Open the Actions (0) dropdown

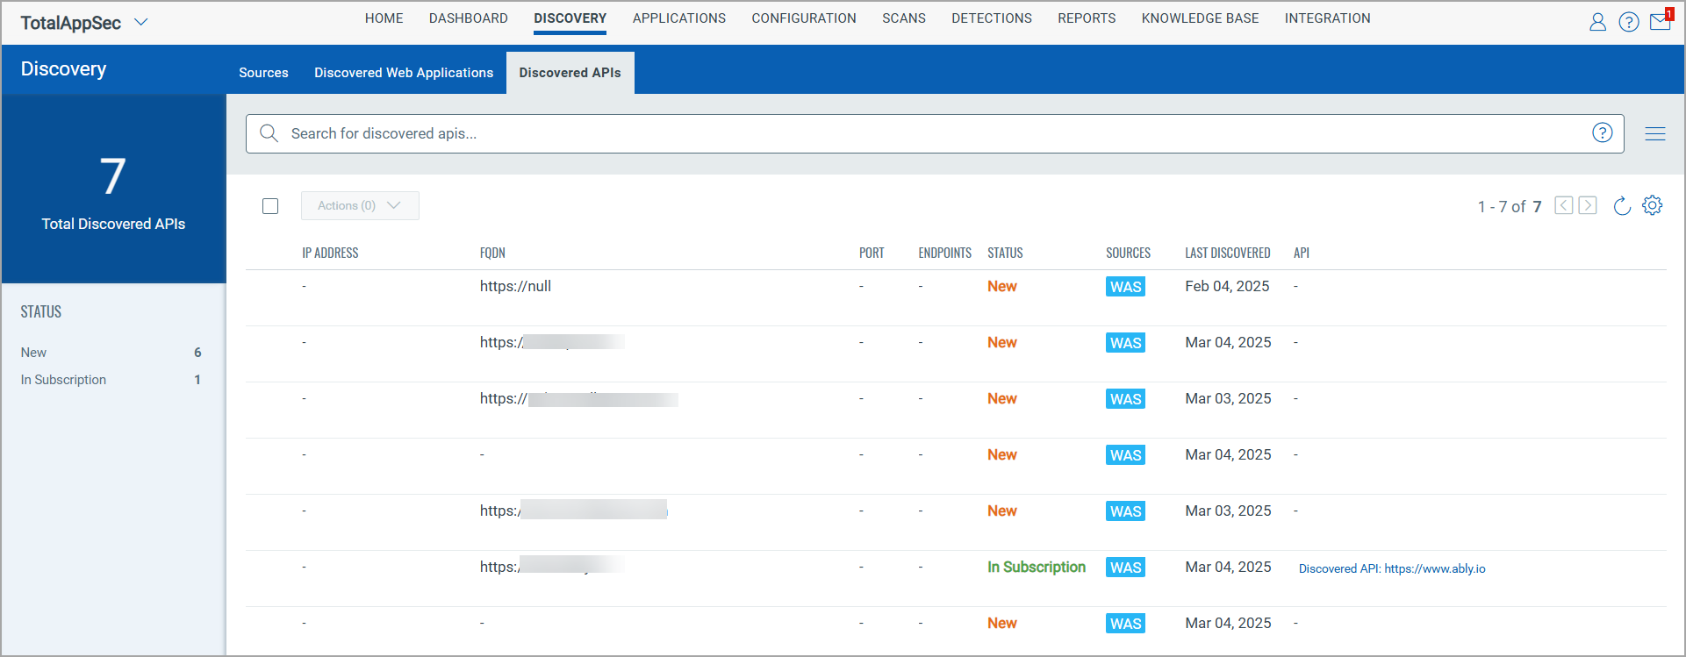[x=360, y=205]
